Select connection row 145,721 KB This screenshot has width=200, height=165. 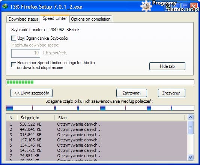[97, 150]
